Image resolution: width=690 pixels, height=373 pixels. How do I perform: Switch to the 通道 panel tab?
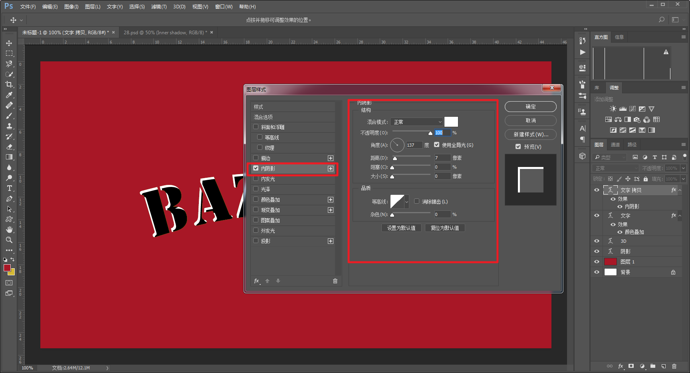(615, 145)
